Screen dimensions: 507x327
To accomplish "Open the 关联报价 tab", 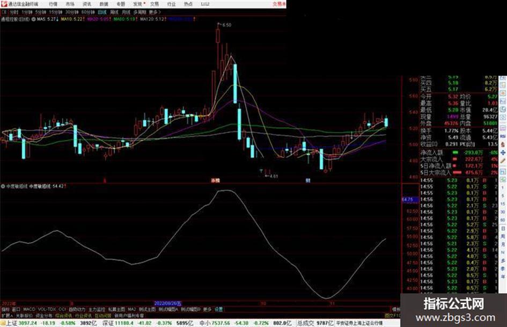I will tap(24, 315).
